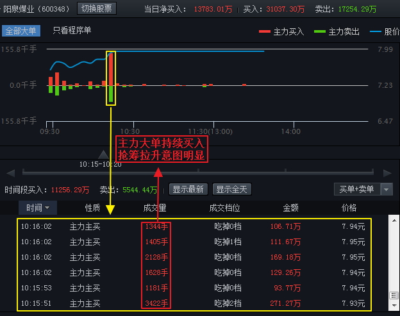Click the 吃掉2档 cell
400x316 pixels.
(228, 303)
